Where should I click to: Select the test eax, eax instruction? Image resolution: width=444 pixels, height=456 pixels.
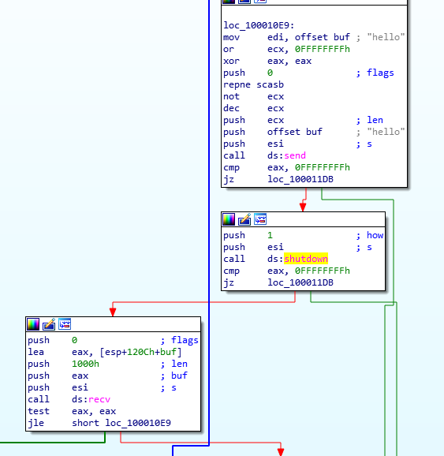pyautogui.click(x=72, y=411)
